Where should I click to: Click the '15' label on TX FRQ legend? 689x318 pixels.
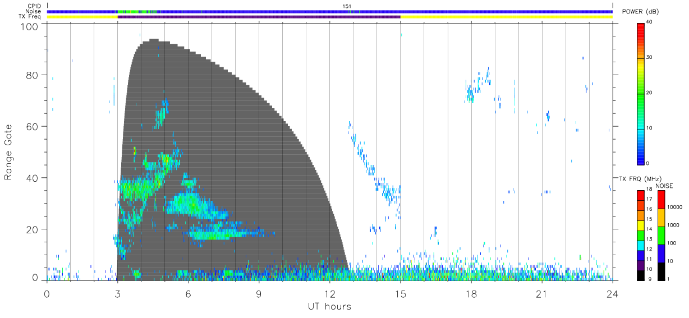click(649, 219)
